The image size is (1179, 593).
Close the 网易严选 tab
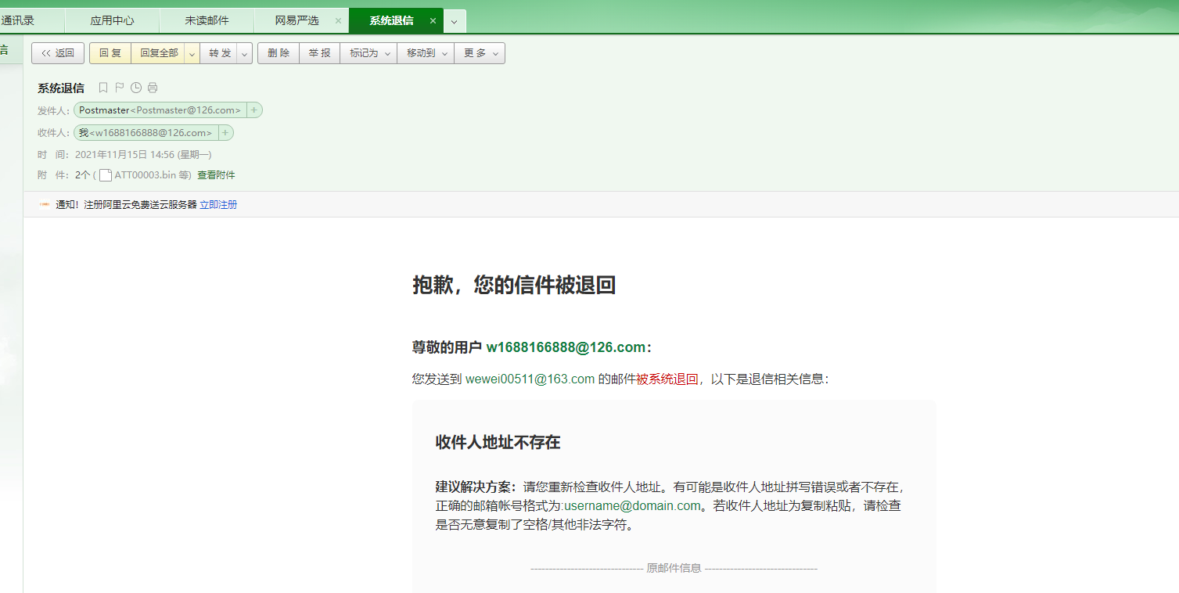pos(338,21)
